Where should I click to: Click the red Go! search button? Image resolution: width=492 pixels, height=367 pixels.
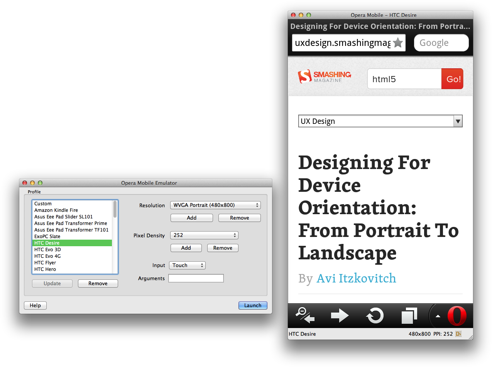(452, 79)
